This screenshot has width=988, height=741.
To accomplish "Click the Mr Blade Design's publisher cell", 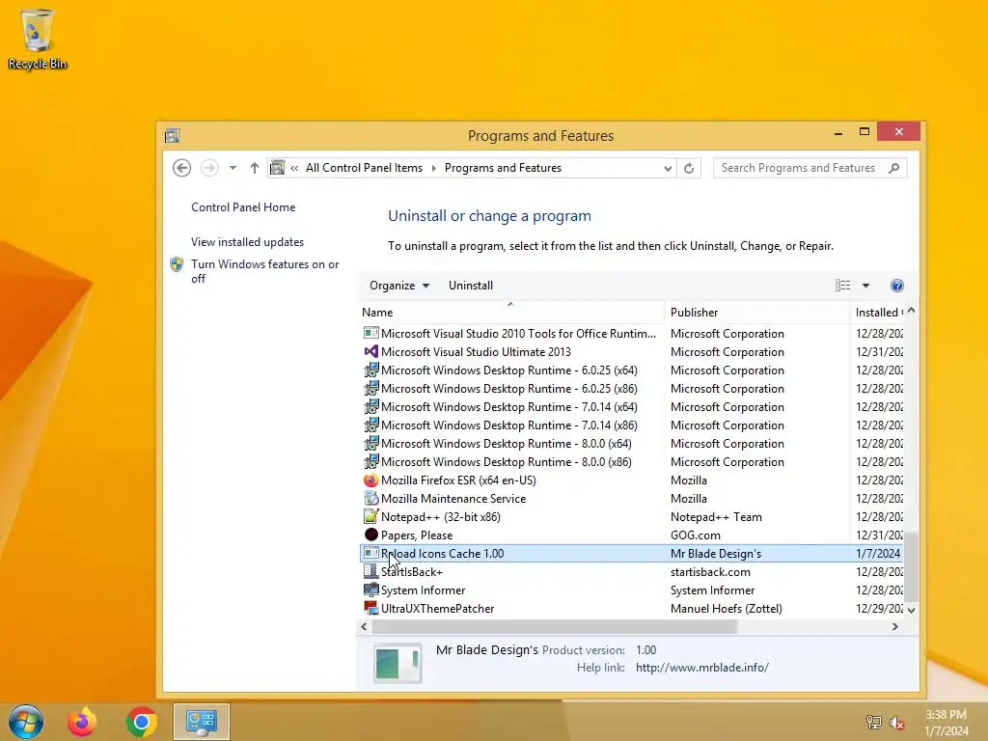I will [716, 553].
